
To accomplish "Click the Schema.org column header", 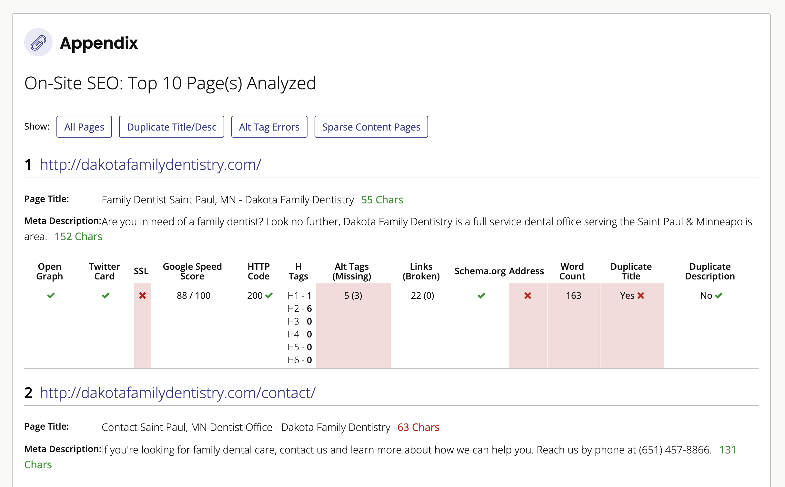I will click(x=480, y=271).
